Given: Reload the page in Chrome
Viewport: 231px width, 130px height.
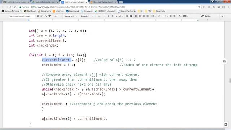Looking at the screenshot, I should tap(11, 7).
